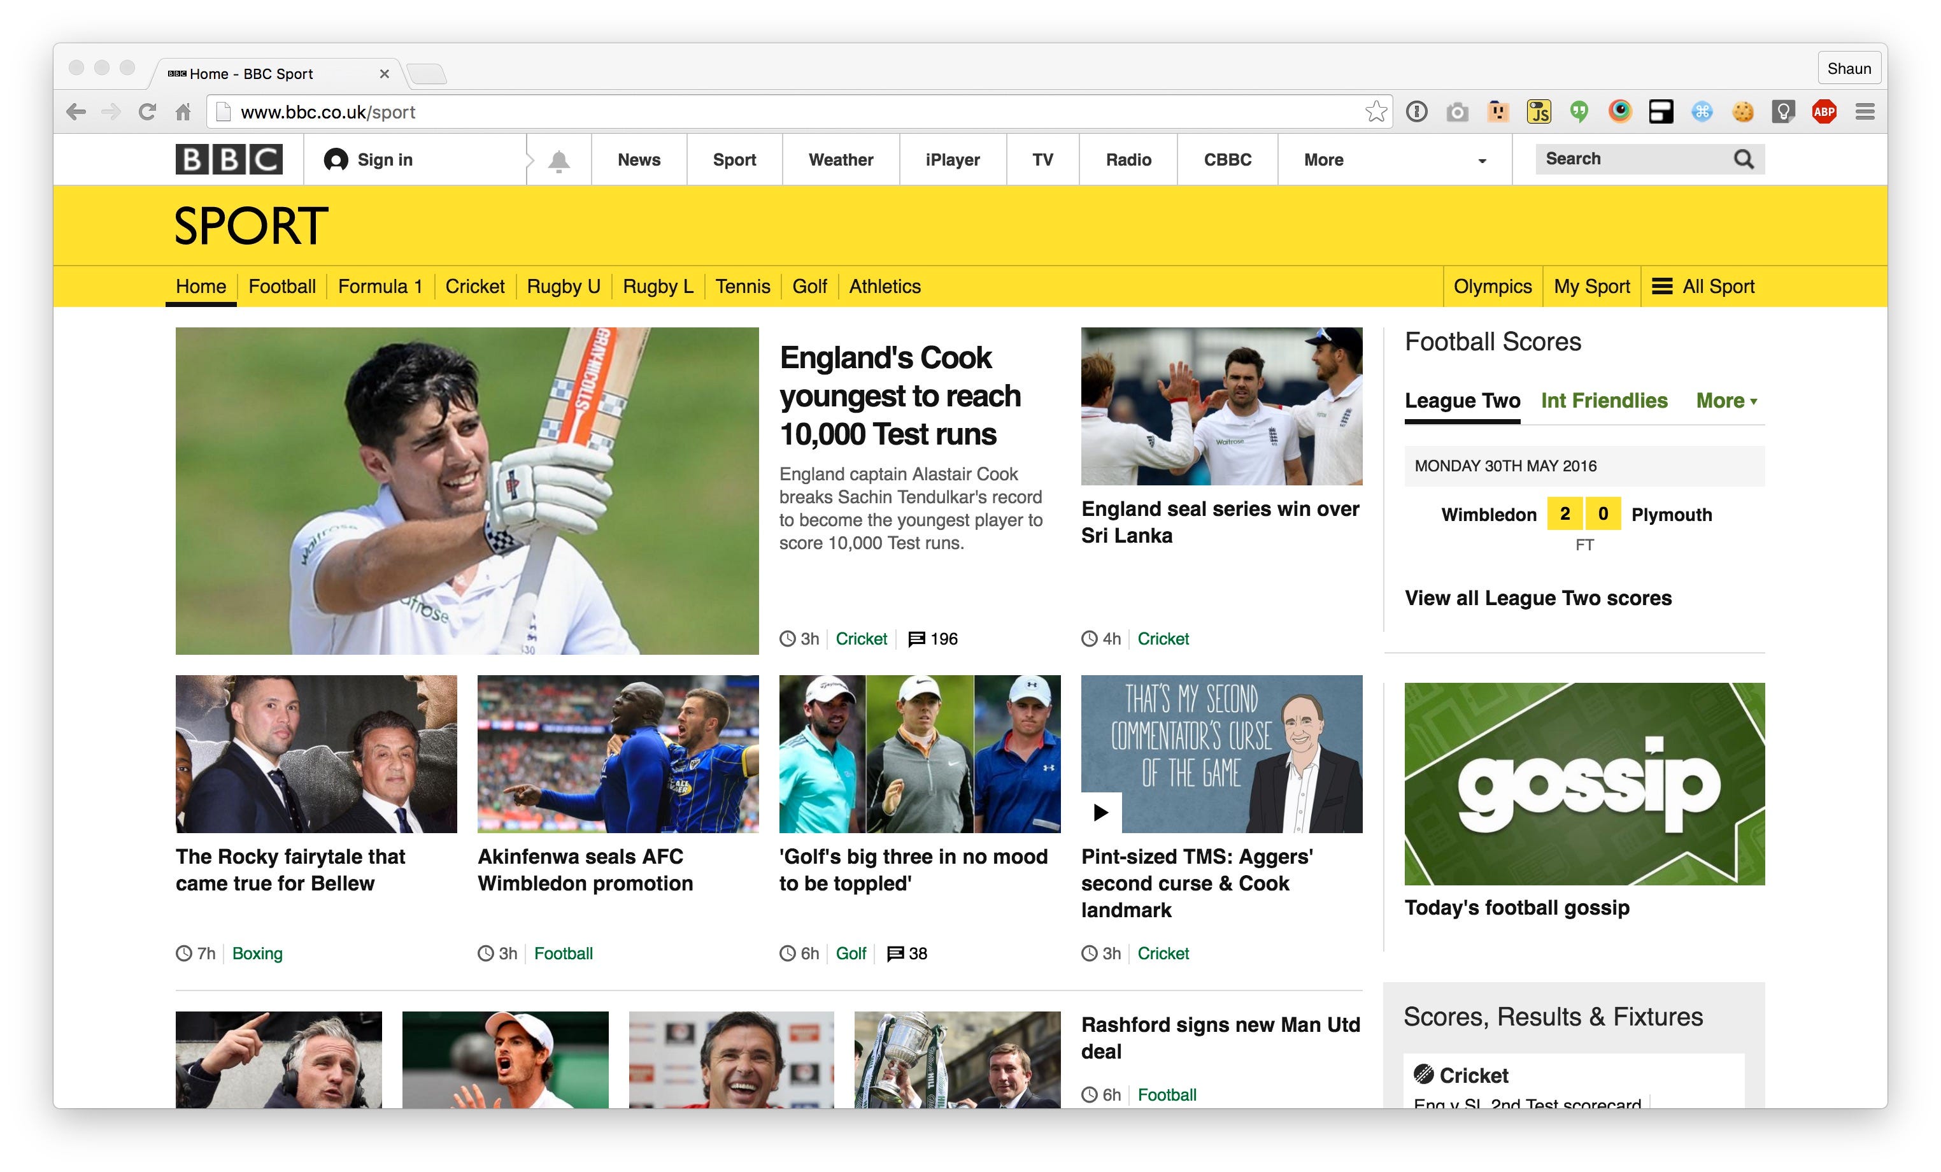Open the Formula 1 section

tap(380, 286)
